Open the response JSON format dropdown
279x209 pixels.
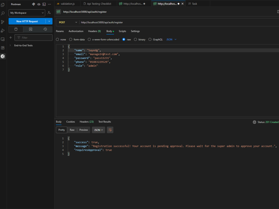(x=98, y=130)
